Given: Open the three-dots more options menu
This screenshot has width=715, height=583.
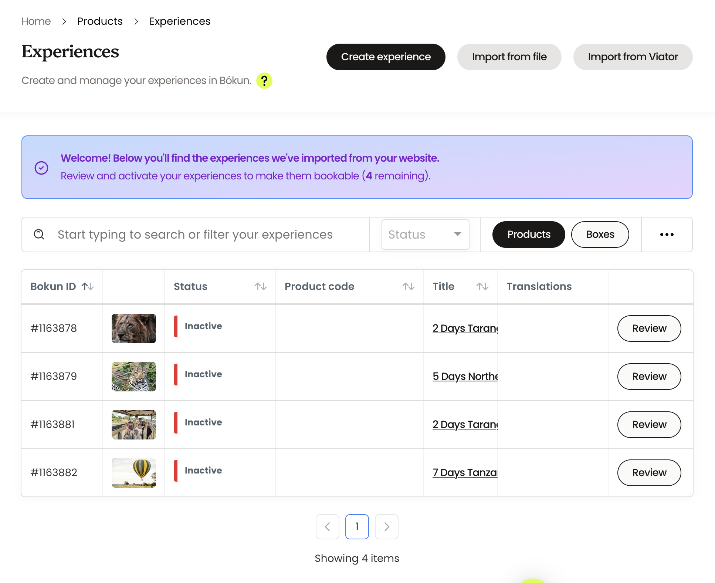Looking at the screenshot, I should click(667, 235).
